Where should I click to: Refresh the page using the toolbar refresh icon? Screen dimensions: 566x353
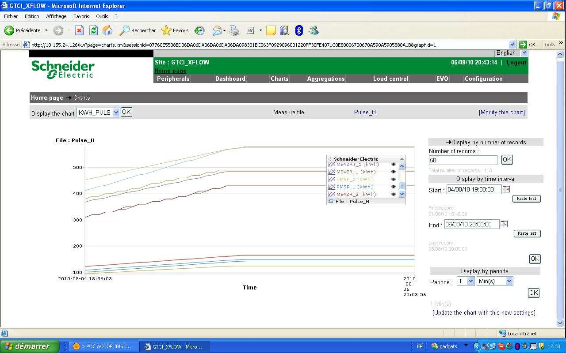93,30
